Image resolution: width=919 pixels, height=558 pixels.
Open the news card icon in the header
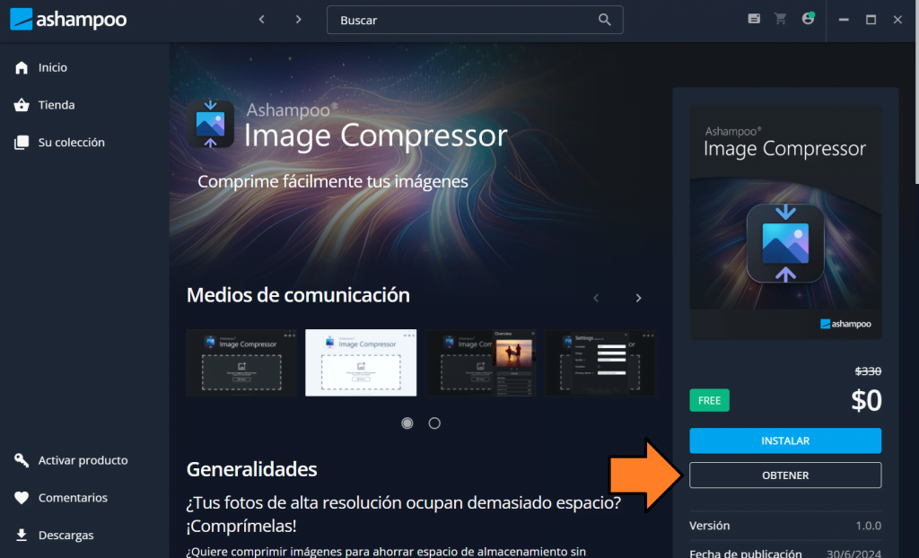(754, 19)
